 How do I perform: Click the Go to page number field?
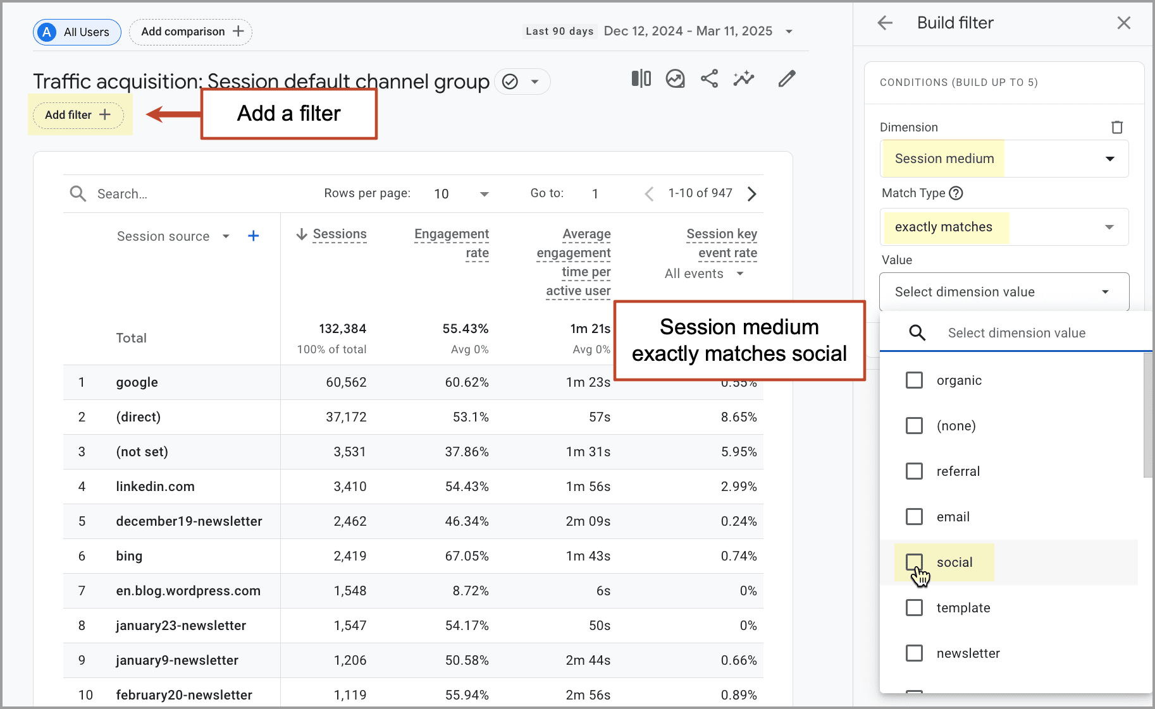click(596, 194)
